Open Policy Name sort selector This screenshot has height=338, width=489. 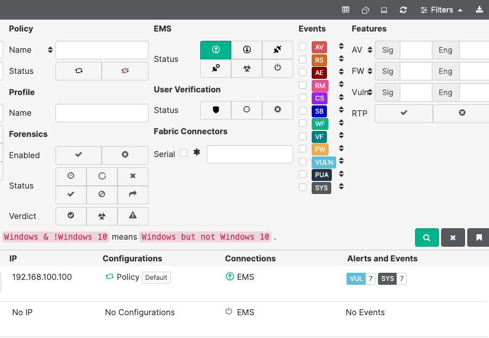(50, 50)
